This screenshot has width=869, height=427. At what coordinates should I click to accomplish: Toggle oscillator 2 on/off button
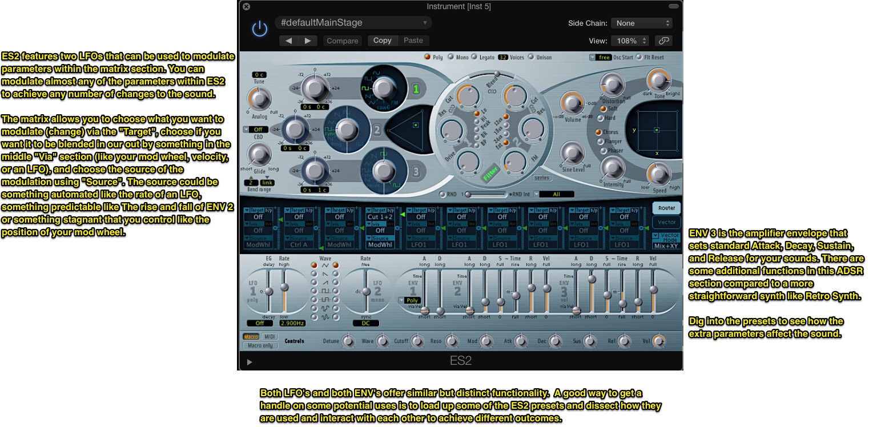pos(377,130)
